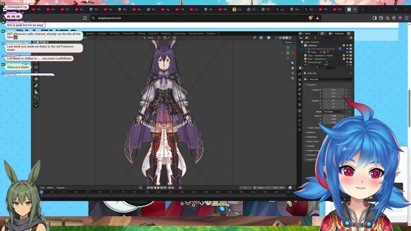Screen dimensions: 411x231
Task: Toggle exclude checkbox for Swyn - Generation 2
Action: pyautogui.click(x=344, y=59)
